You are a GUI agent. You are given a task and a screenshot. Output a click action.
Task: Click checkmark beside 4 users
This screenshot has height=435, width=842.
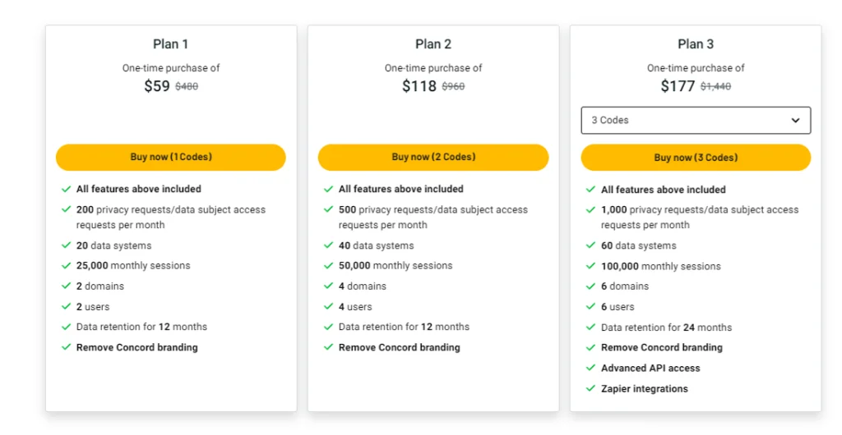[x=328, y=306]
